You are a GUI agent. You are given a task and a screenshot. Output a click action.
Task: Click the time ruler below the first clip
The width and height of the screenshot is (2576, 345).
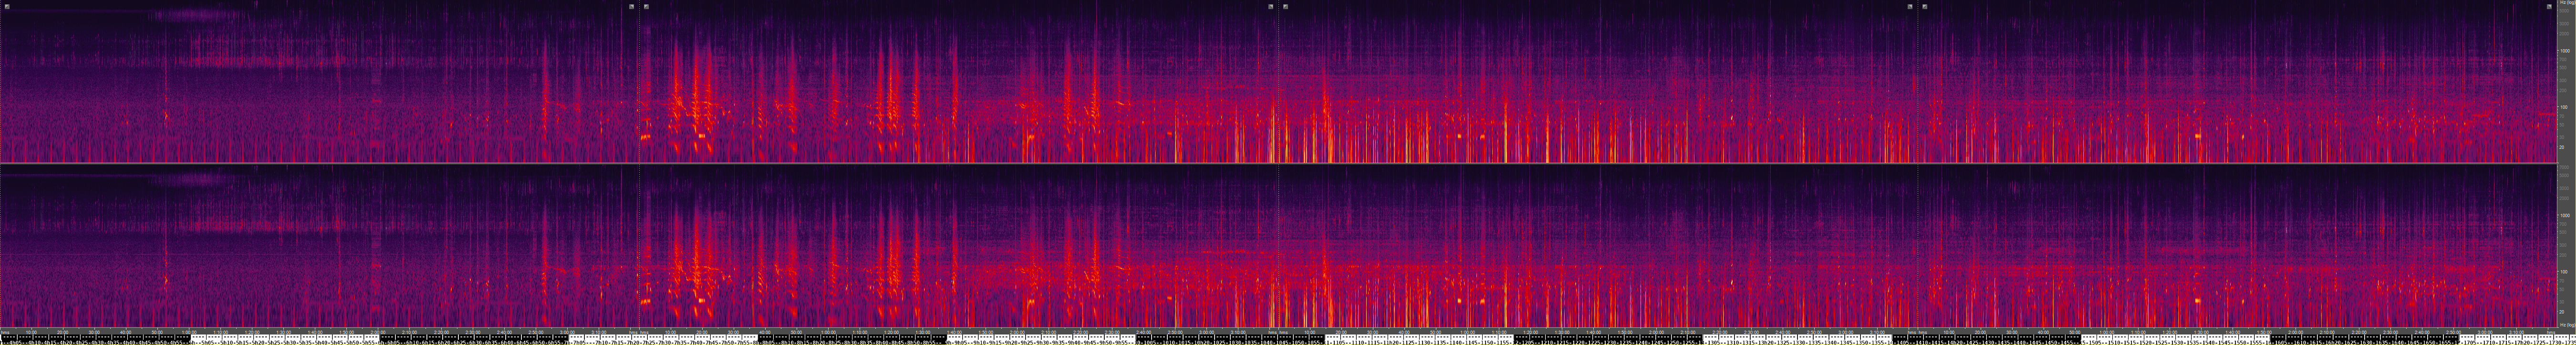click(x=320, y=332)
